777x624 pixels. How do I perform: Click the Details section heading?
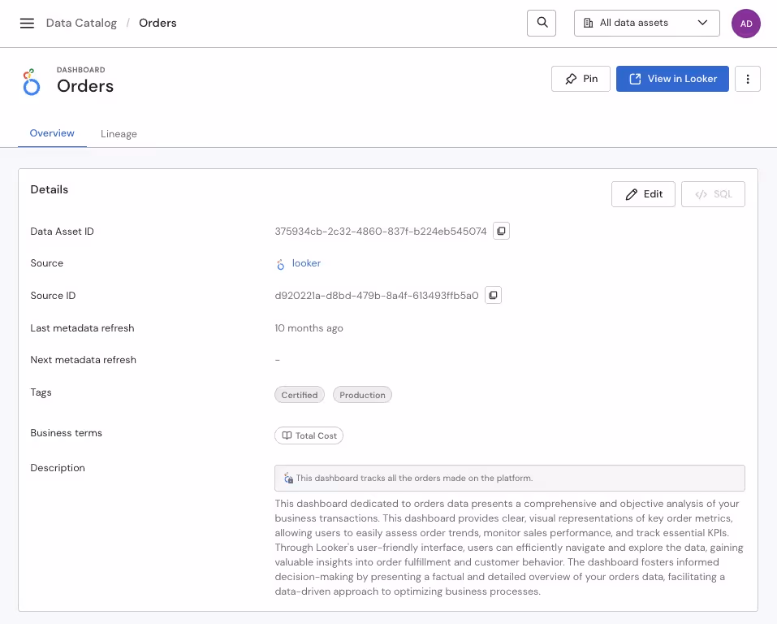point(49,189)
